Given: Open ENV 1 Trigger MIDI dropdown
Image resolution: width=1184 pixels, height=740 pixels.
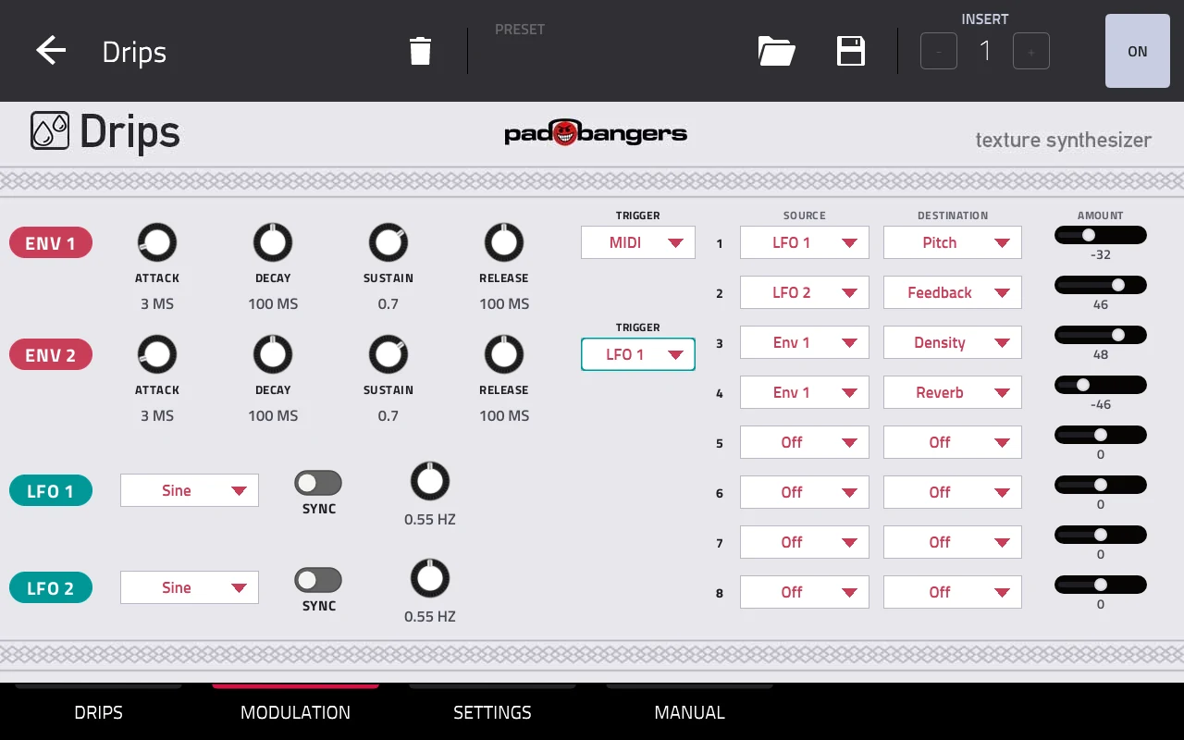Looking at the screenshot, I should pyautogui.click(x=638, y=242).
